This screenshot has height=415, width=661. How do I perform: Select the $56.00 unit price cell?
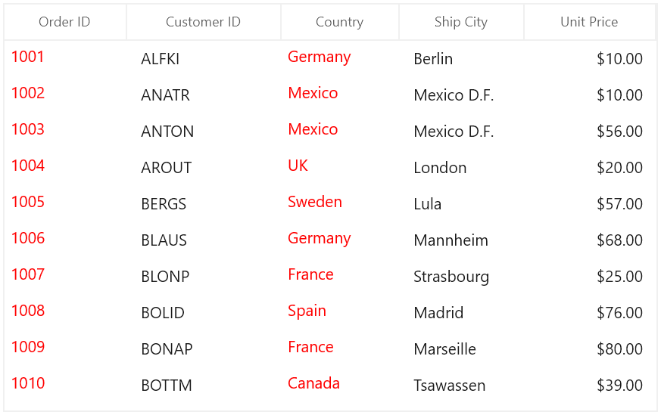(590, 132)
